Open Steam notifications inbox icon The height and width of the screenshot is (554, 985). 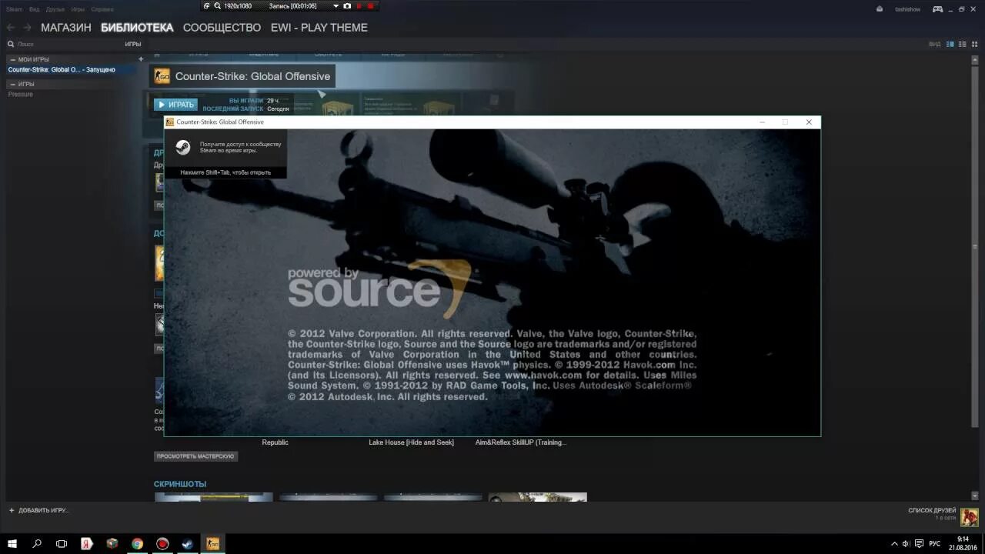(880, 9)
